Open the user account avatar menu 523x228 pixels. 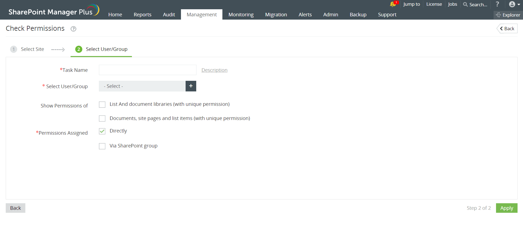tap(512, 4)
